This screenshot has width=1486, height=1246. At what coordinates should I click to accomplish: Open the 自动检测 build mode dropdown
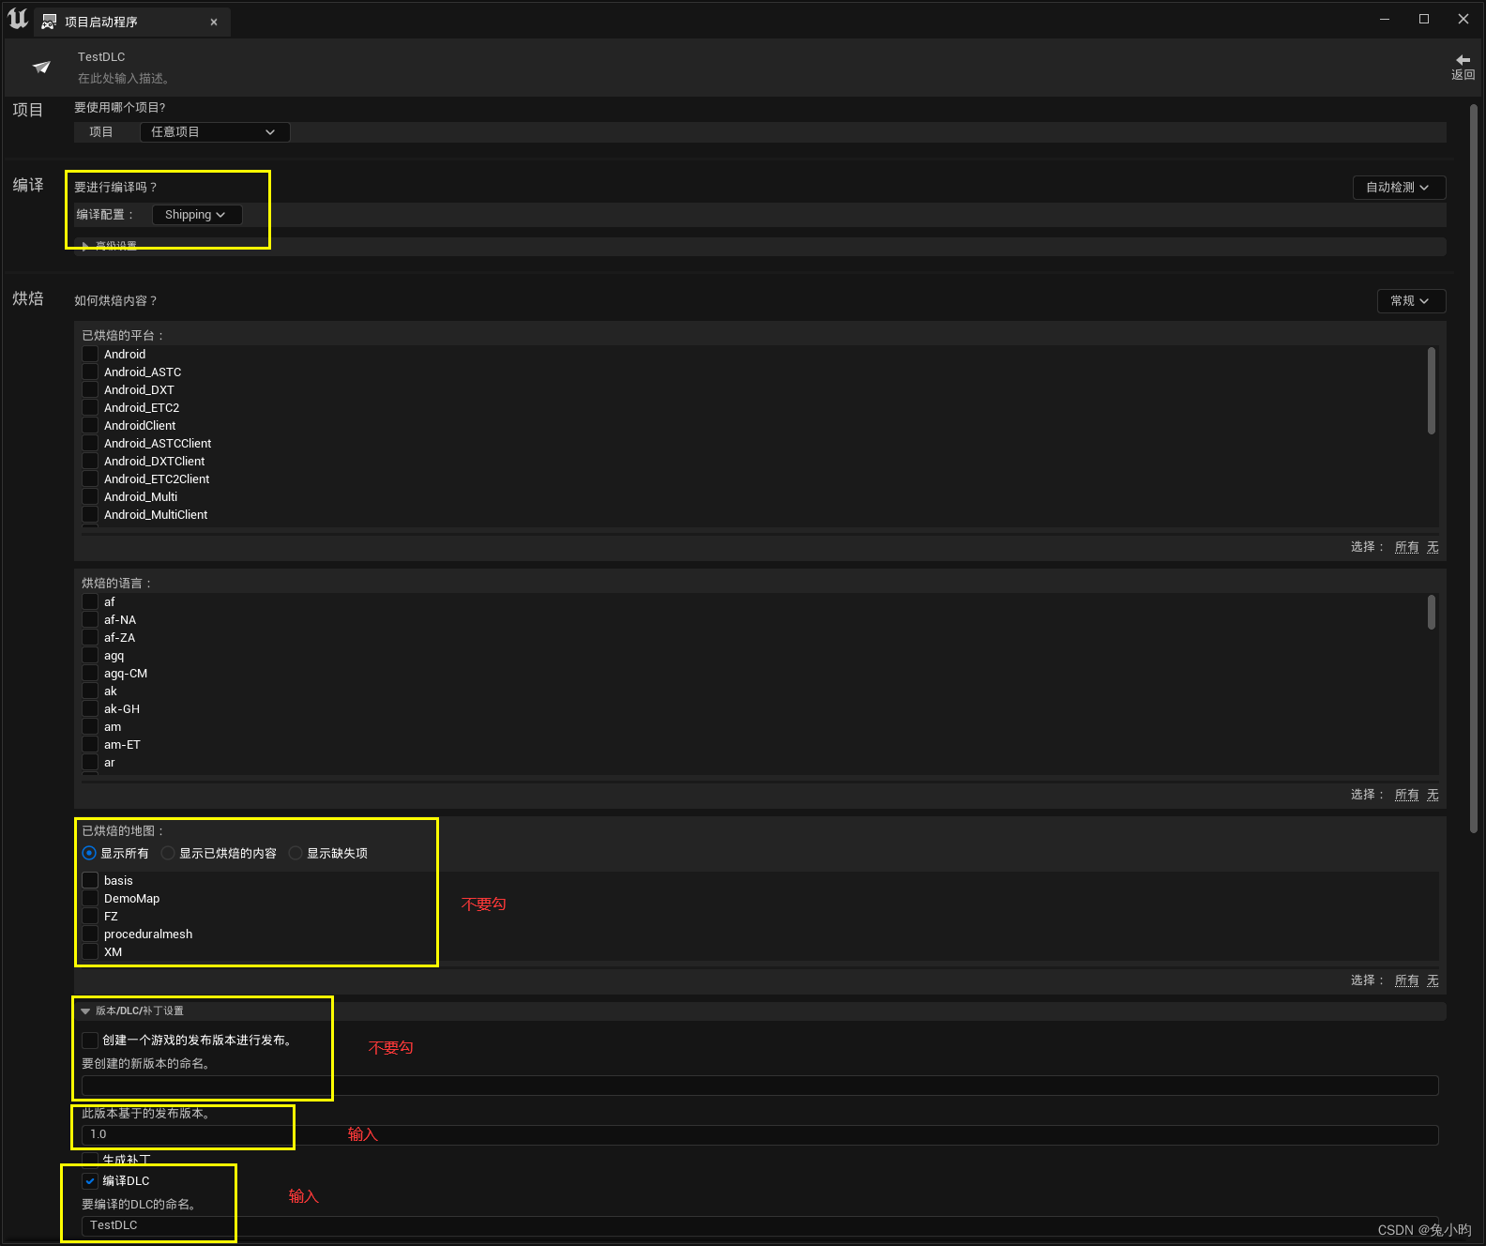(x=1399, y=188)
